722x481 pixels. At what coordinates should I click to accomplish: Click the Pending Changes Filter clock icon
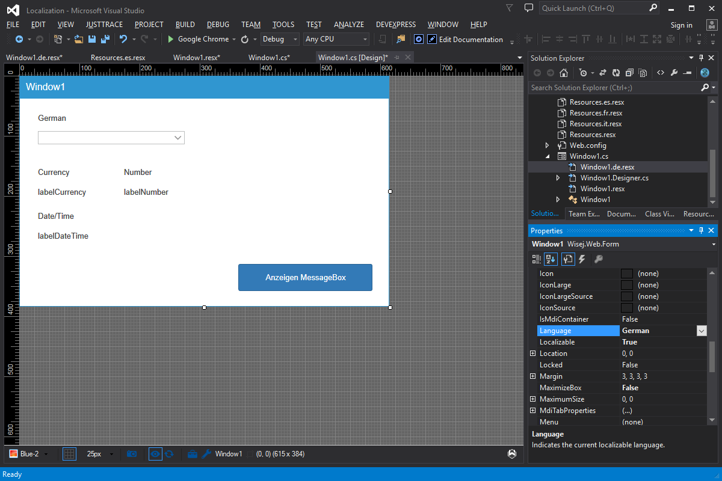point(583,73)
